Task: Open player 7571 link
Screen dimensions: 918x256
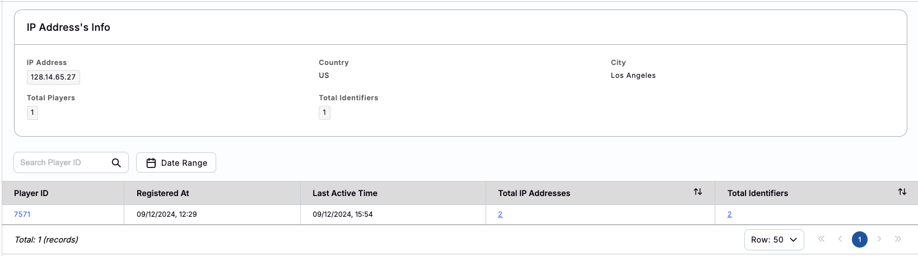Action: 22,215
